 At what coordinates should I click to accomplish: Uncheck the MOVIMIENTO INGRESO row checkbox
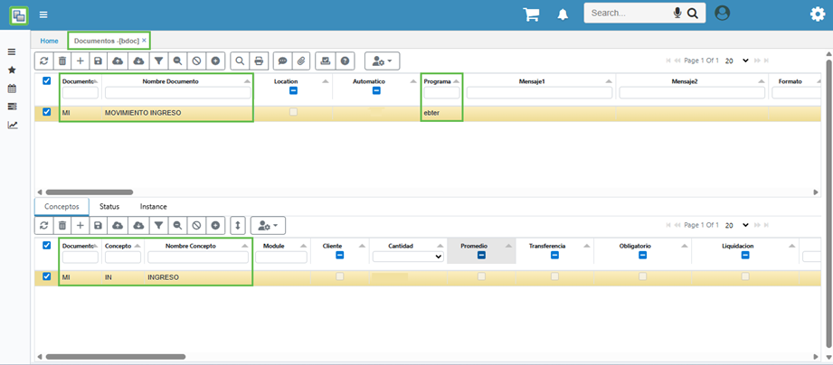click(47, 112)
